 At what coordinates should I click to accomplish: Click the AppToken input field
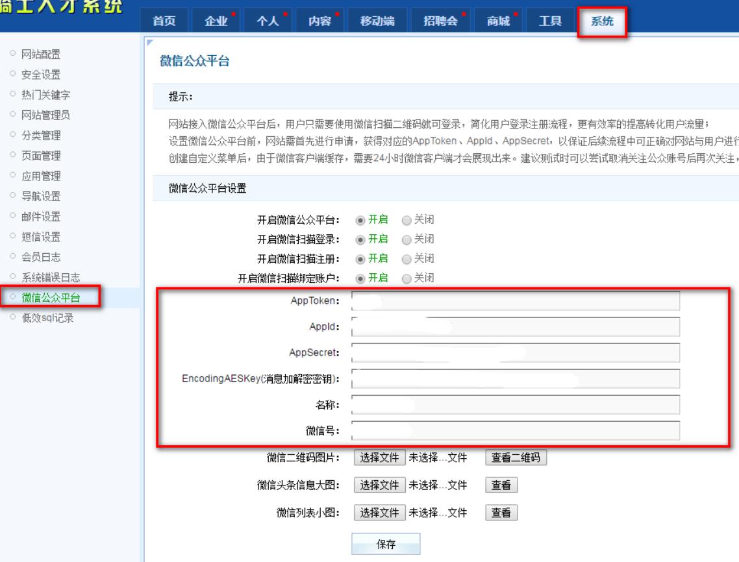[x=515, y=300]
